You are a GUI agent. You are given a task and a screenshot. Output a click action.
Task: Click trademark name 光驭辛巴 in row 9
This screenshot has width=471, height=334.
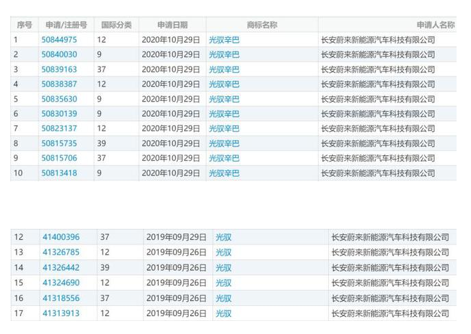click(x=224, y=158)
